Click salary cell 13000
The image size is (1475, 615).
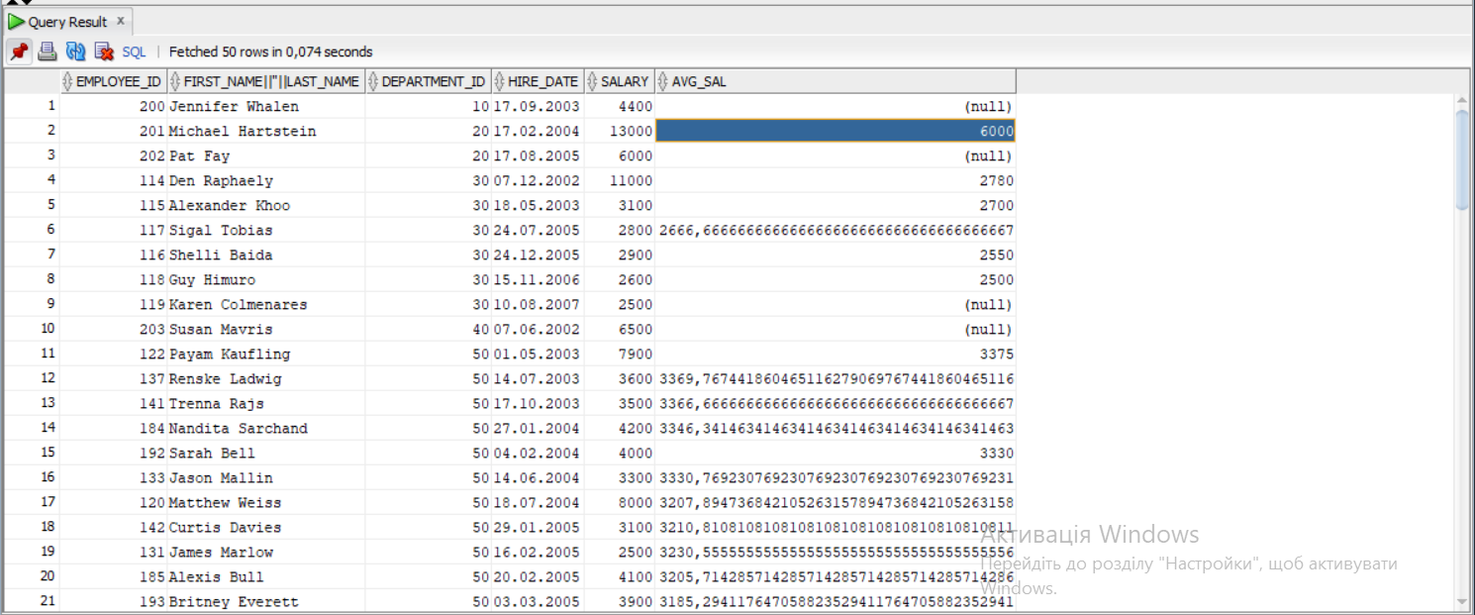click(619, 131)
